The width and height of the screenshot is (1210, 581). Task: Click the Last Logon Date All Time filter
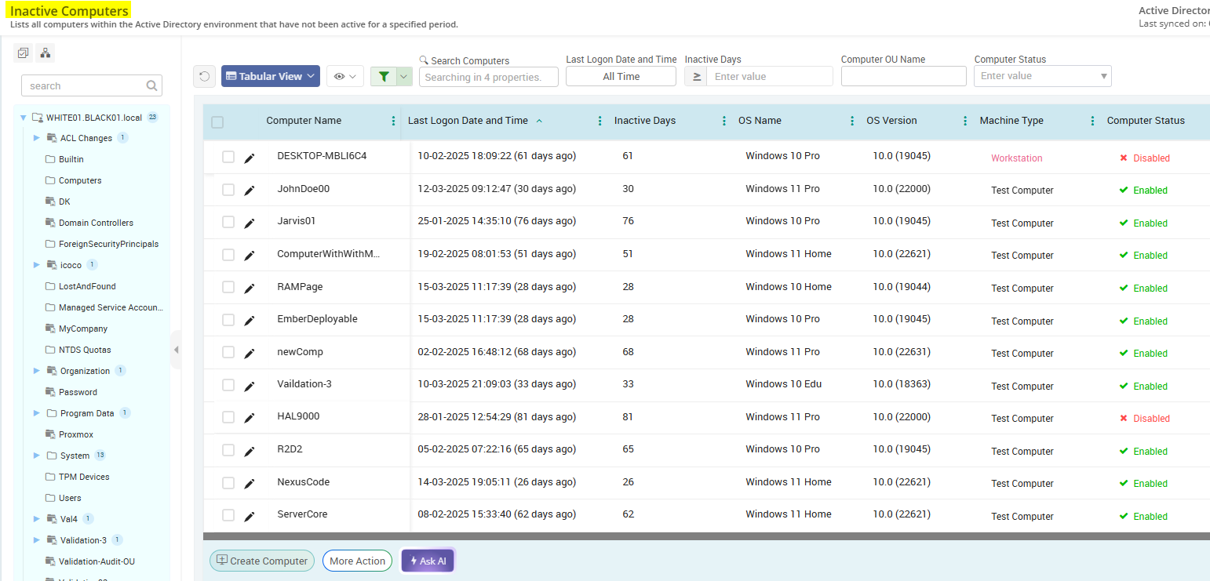click(x=621, y=76)
